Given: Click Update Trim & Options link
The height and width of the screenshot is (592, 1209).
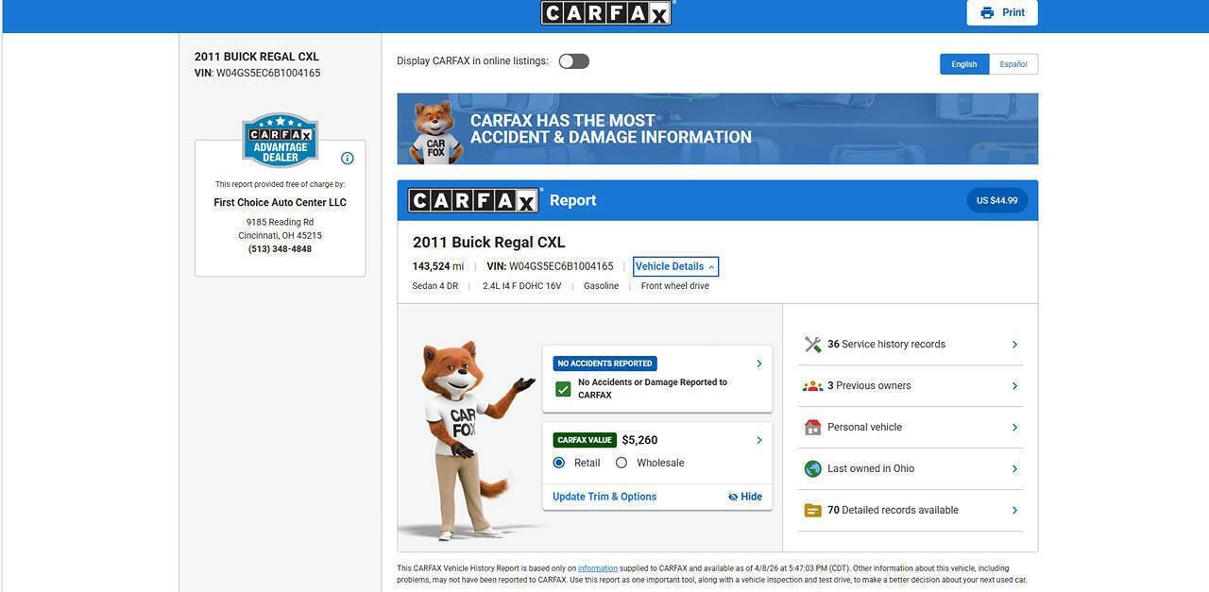Looking at the screenshot, I should click(604, 497).
